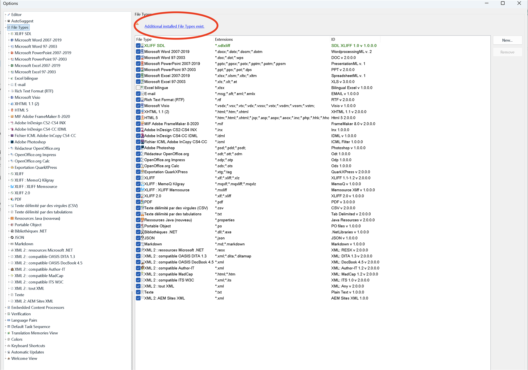Select XML 2 : tout XML in tree

pos(29,288)
